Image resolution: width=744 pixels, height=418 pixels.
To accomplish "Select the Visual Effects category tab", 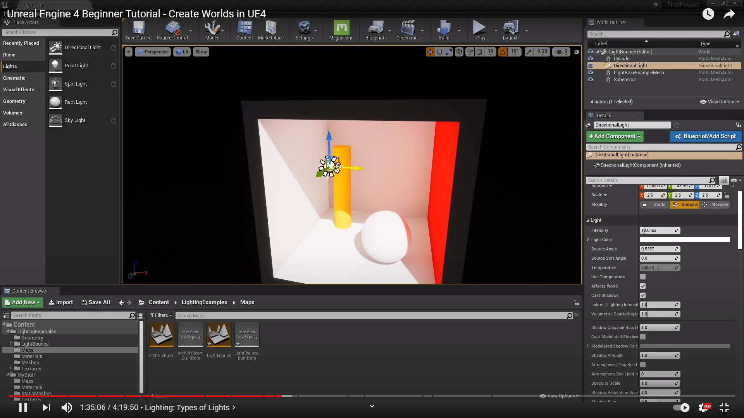I will tap(19, 90).
